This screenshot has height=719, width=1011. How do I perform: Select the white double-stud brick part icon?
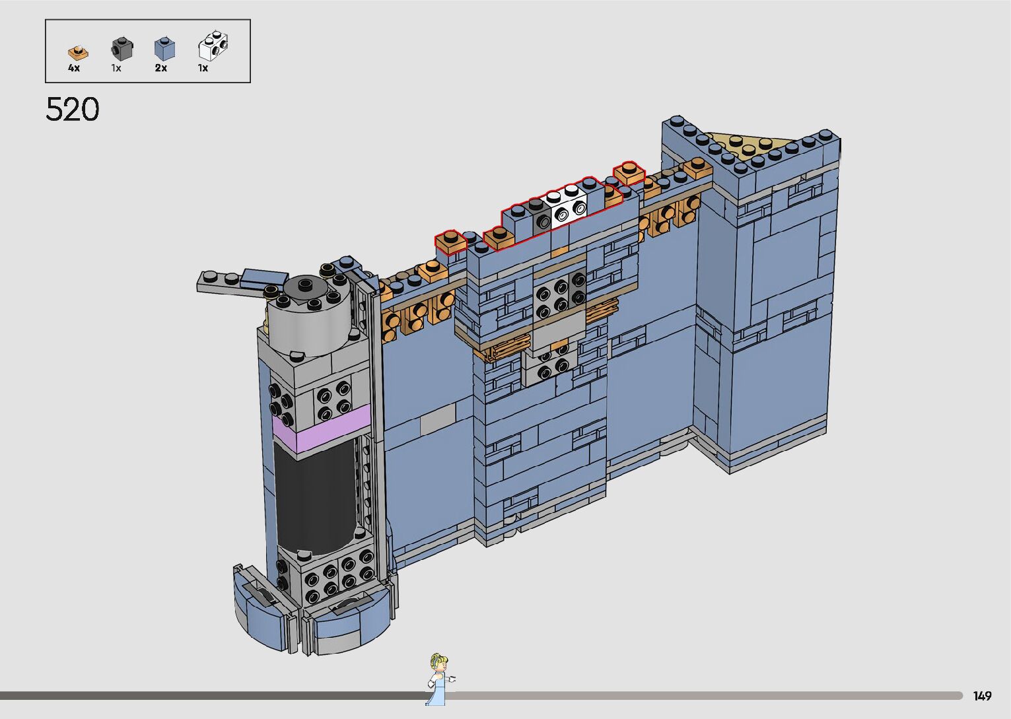214,46
